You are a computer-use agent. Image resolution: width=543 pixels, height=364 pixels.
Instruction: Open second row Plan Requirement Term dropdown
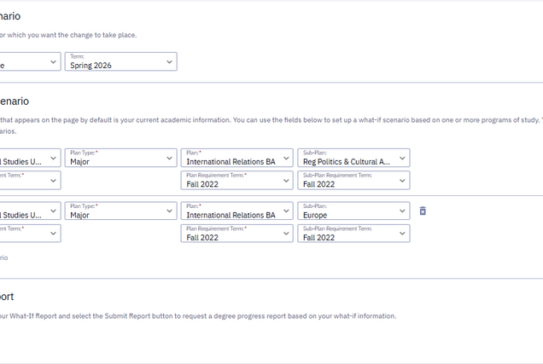(236, 234)
